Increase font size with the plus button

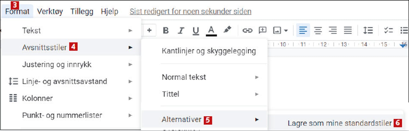coord(149,30)
